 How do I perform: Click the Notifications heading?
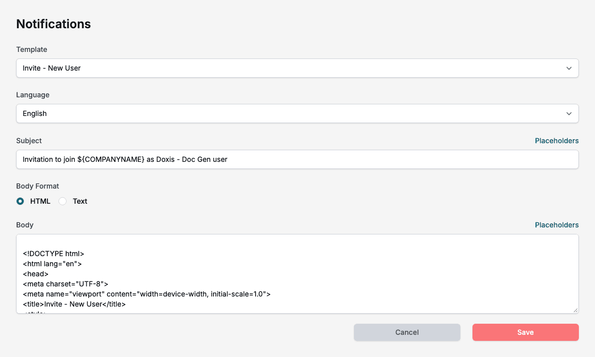[53, 24]
